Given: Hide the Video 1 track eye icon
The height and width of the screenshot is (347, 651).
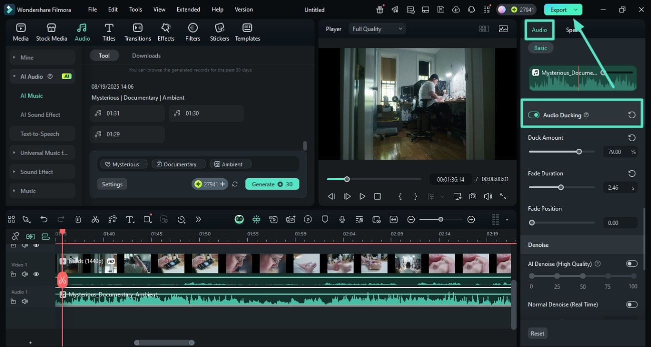Looking at the screenshot, I should click(x=36, y=274).
